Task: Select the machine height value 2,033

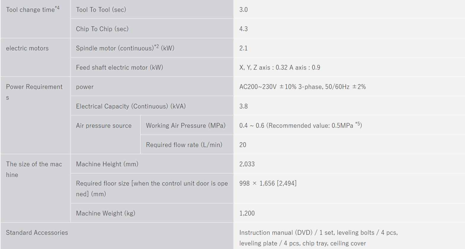Action: [247, 164]
